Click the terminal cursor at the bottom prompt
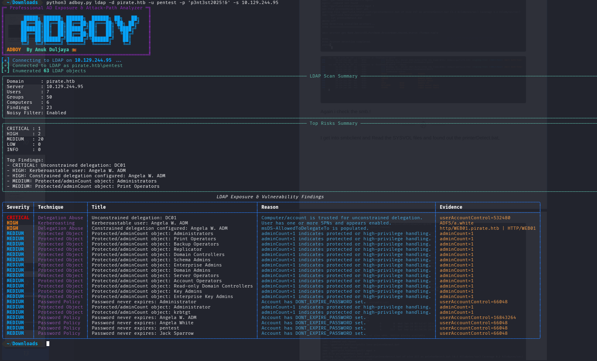The height and width of the screenshot is (361, 597). pos(48,344)
